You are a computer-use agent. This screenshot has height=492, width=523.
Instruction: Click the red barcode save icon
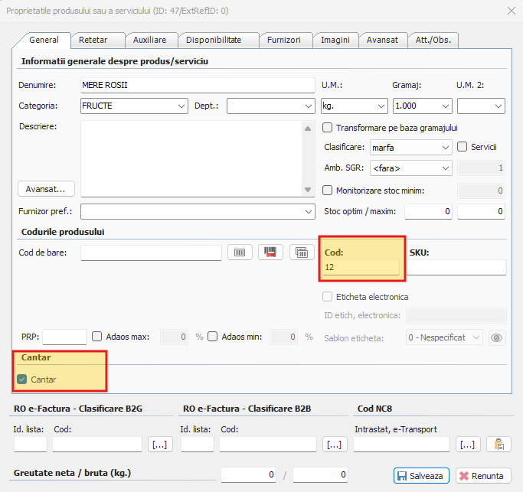pyautogui.click(x=270, y=253)
